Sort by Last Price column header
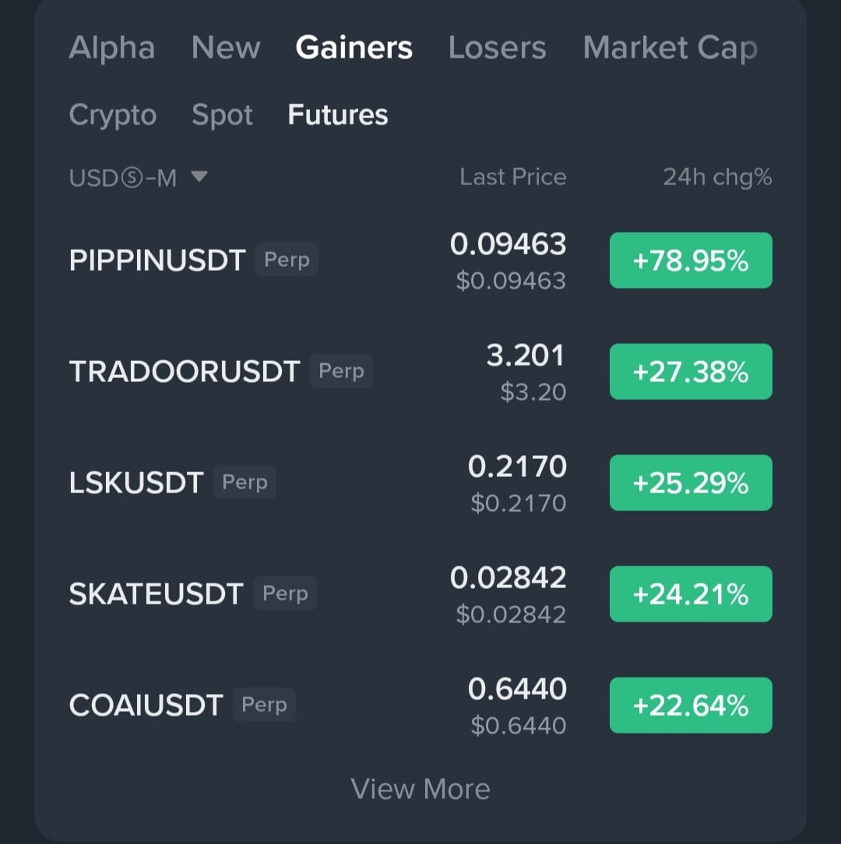The height and width of the screenshot is (844, 841). click(512, 177)
